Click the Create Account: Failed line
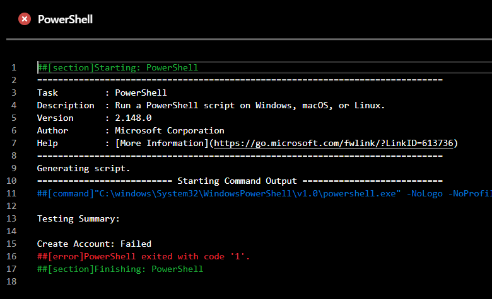 94,244
